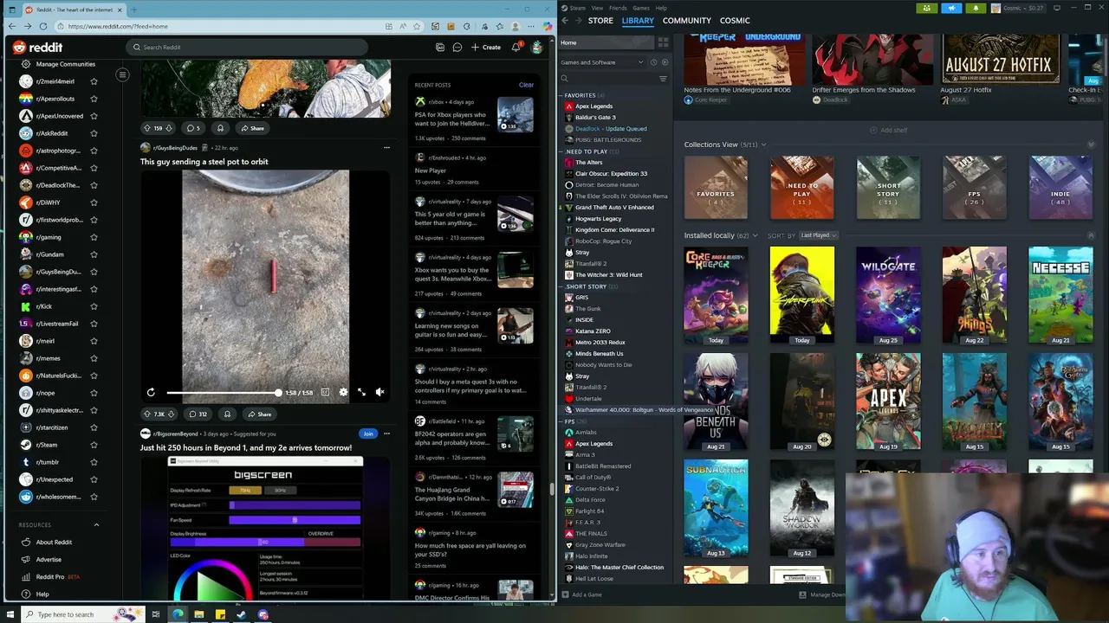This screenshot has height=623, width=1109.
Task: Share the steel pot post
Action: coord(259,414)
